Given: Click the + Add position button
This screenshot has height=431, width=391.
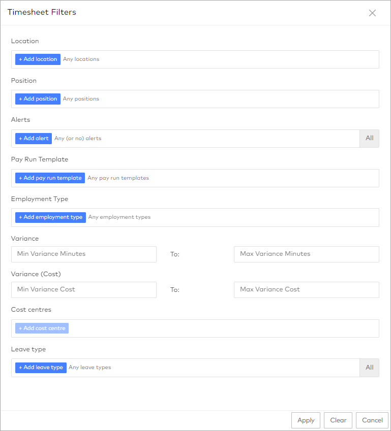Looking at the screenshot, I should click(x=37, y=98).
